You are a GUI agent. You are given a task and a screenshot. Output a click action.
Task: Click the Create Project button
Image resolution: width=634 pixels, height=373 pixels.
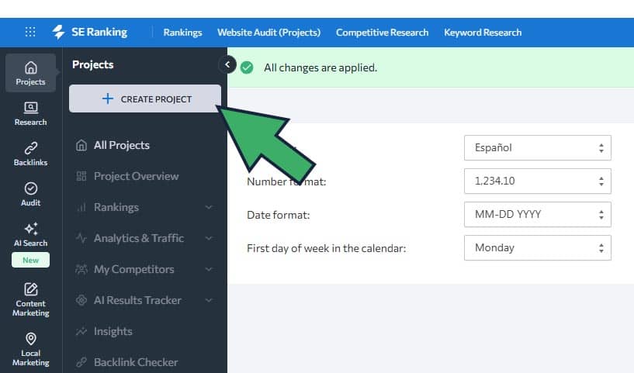pos(145,99)
